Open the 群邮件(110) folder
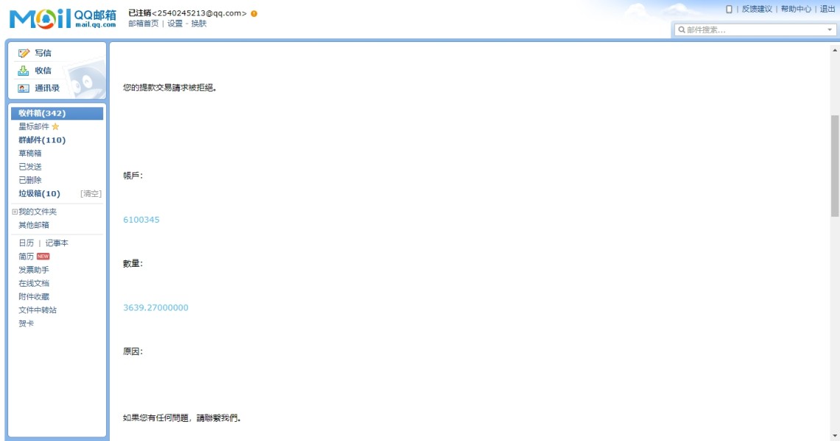Screen dimensions: 840x441 coord(42,140)
